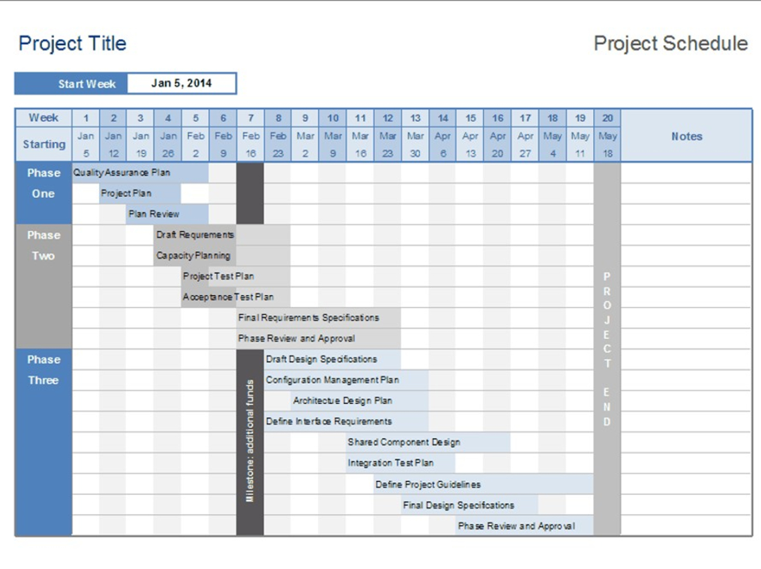Click the Project End vertical marker
The image size is (761, 569).
click(607, 349)
